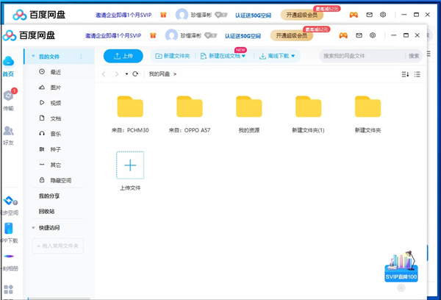Open the 传输 transfer list icon

[8, 98]
